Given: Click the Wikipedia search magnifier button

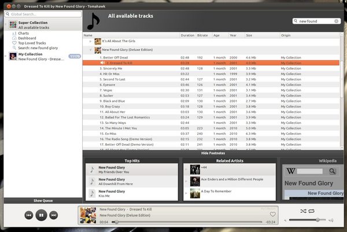Looking at the screenshot, I should [332, 171].
